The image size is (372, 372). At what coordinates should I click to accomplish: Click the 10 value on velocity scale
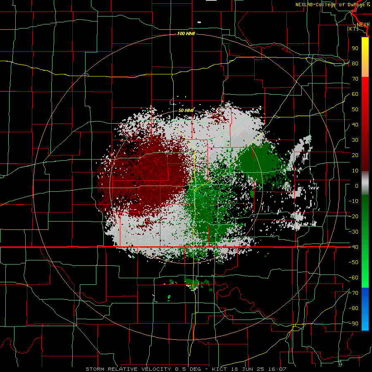coord(355,171)
